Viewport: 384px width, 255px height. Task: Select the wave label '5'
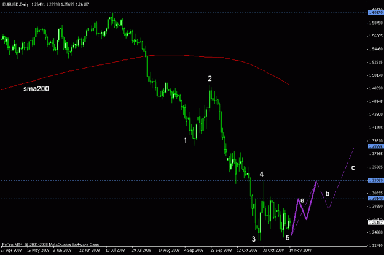(x=288, y=238)
